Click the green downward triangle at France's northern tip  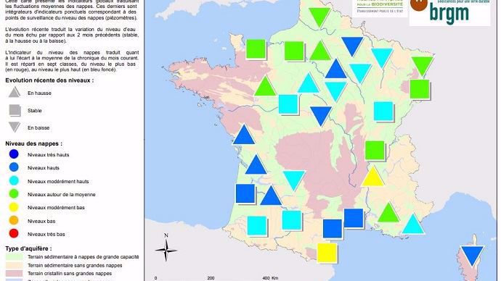pyautogui.click(x=319, y=17)
